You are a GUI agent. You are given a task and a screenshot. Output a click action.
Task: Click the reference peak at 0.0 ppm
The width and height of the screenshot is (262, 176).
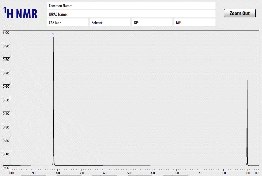click(x=247, y=123)
